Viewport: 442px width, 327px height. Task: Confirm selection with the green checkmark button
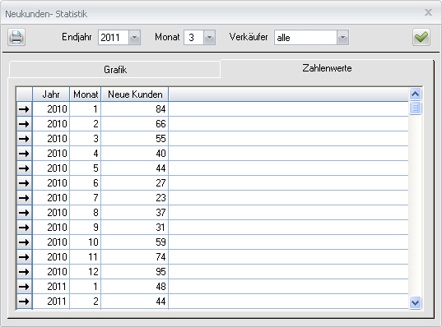[x=421, y=37]
